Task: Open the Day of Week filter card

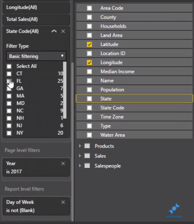Action: point(36,206)
